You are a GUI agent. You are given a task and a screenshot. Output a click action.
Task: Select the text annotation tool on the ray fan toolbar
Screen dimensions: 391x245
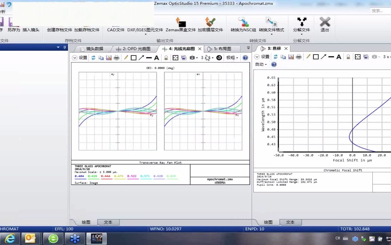157,57
